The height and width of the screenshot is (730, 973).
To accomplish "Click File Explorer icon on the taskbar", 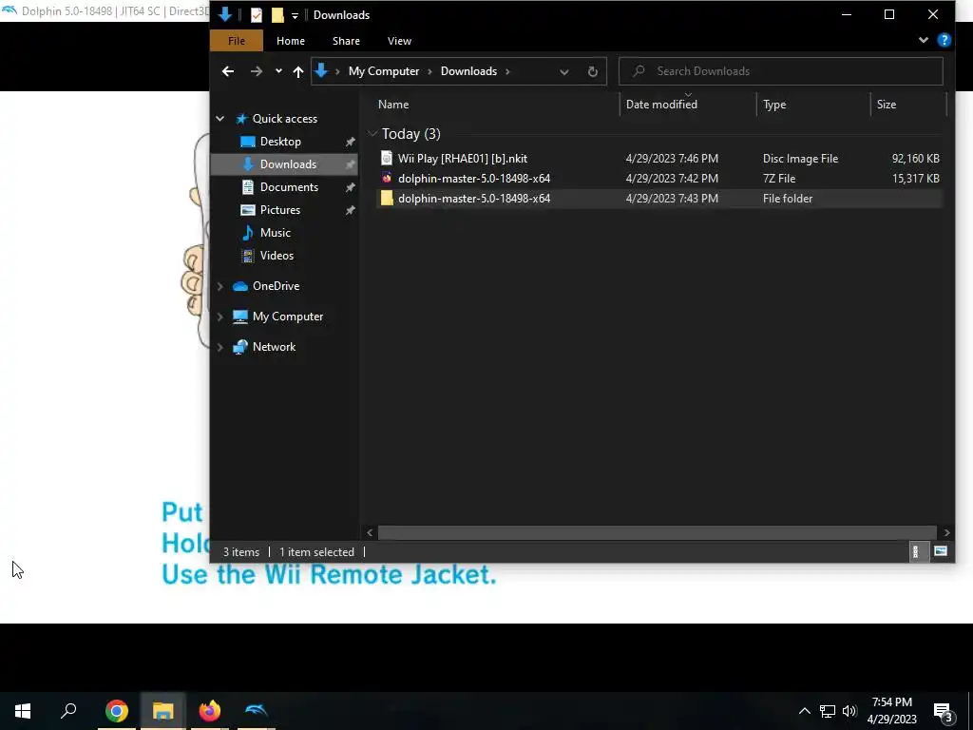I will pyautogui.click(x=163, y=711).
